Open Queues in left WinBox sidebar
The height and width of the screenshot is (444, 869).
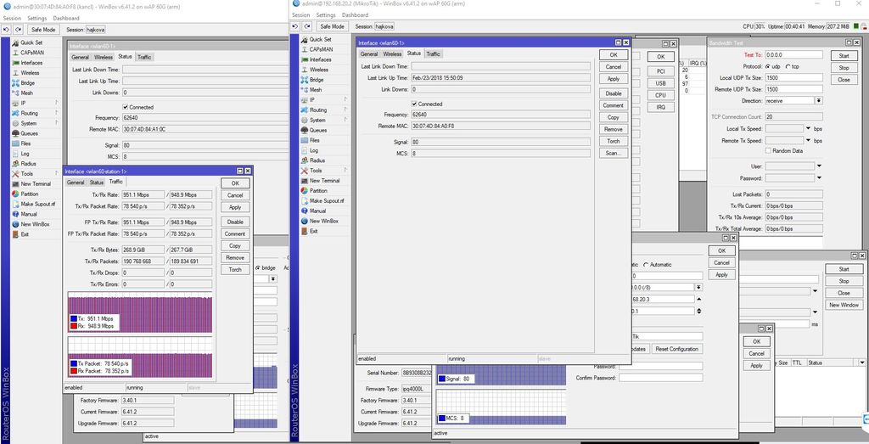(x=30, y=133)
